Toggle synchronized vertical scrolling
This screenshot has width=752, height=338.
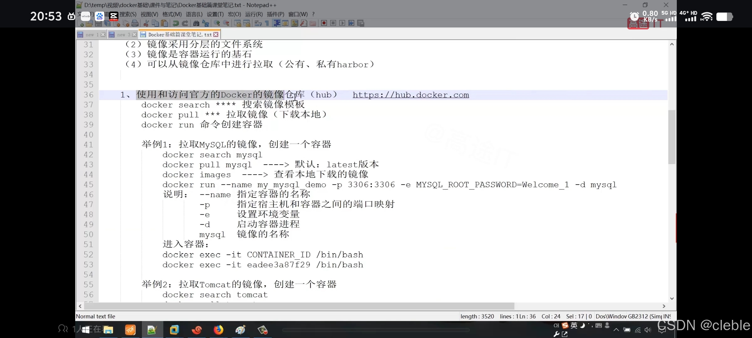coord(238,23)
